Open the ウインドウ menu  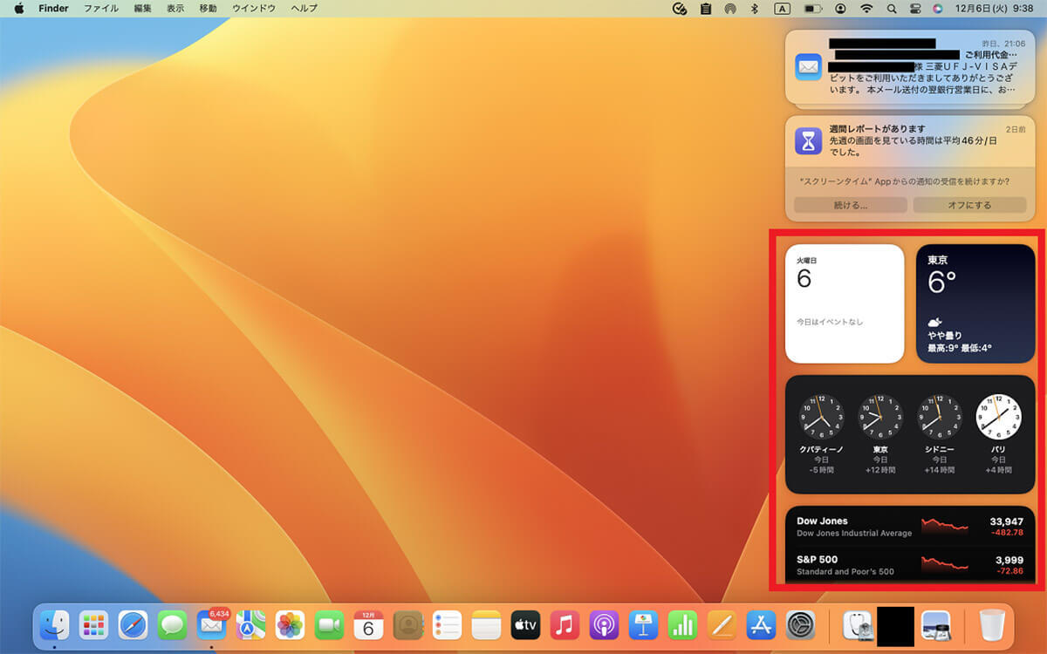click(x=254, y=8)
